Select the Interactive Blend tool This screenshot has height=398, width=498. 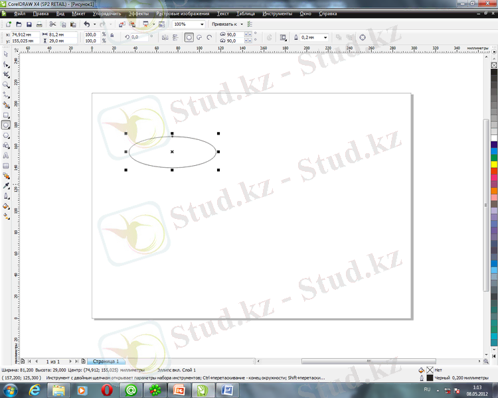pos(6,176)
